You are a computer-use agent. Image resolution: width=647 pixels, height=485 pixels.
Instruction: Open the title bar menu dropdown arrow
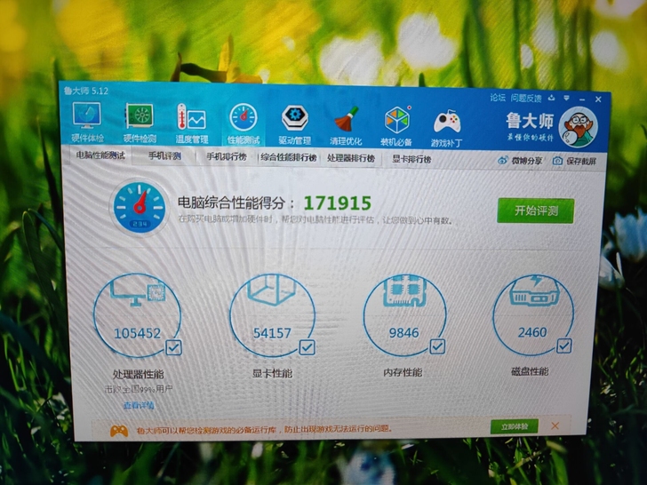point(566,99)
